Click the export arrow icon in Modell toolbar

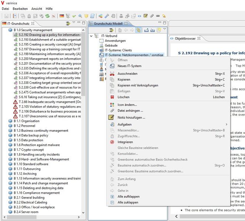click(x=146, y=30)
